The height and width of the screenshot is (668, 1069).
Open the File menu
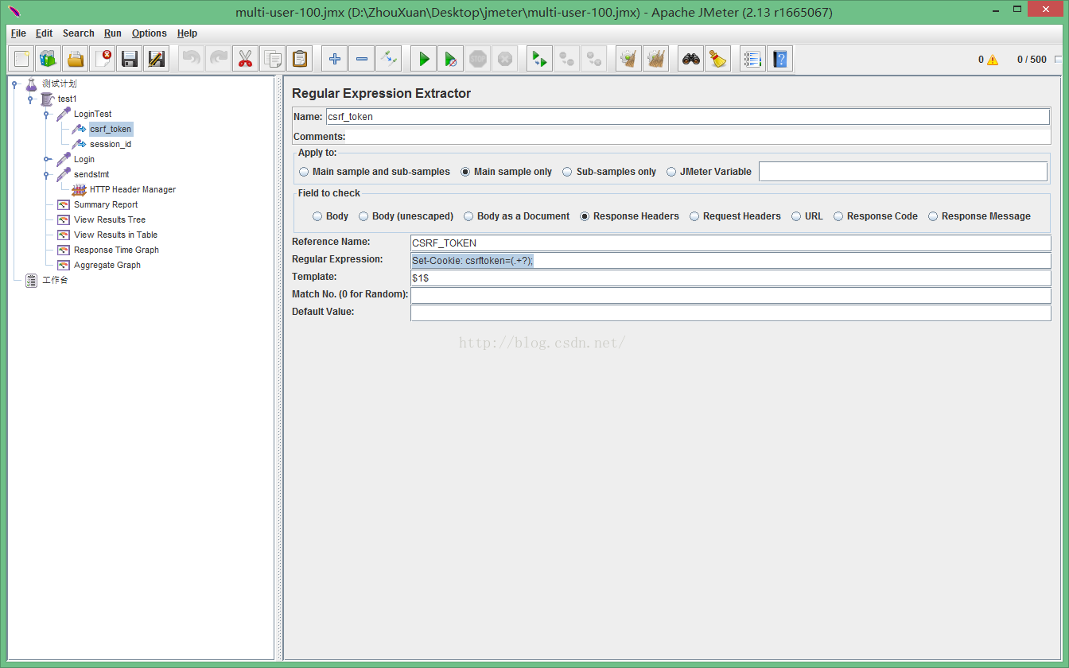(x=18, y=33)
